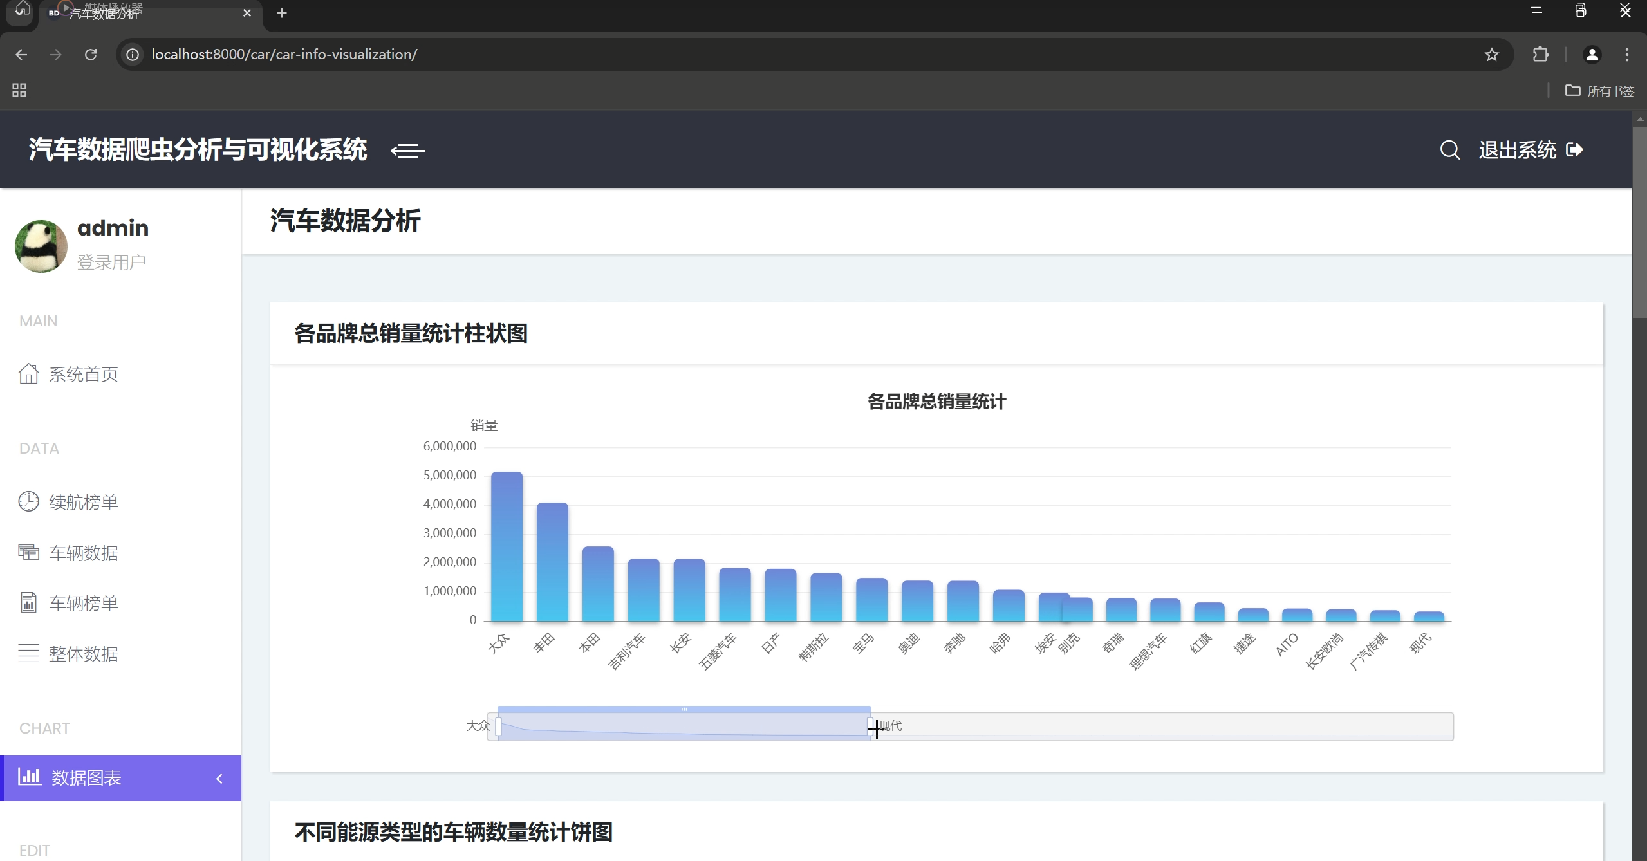Click the browser forward arrow

click(x=56, y=55)
